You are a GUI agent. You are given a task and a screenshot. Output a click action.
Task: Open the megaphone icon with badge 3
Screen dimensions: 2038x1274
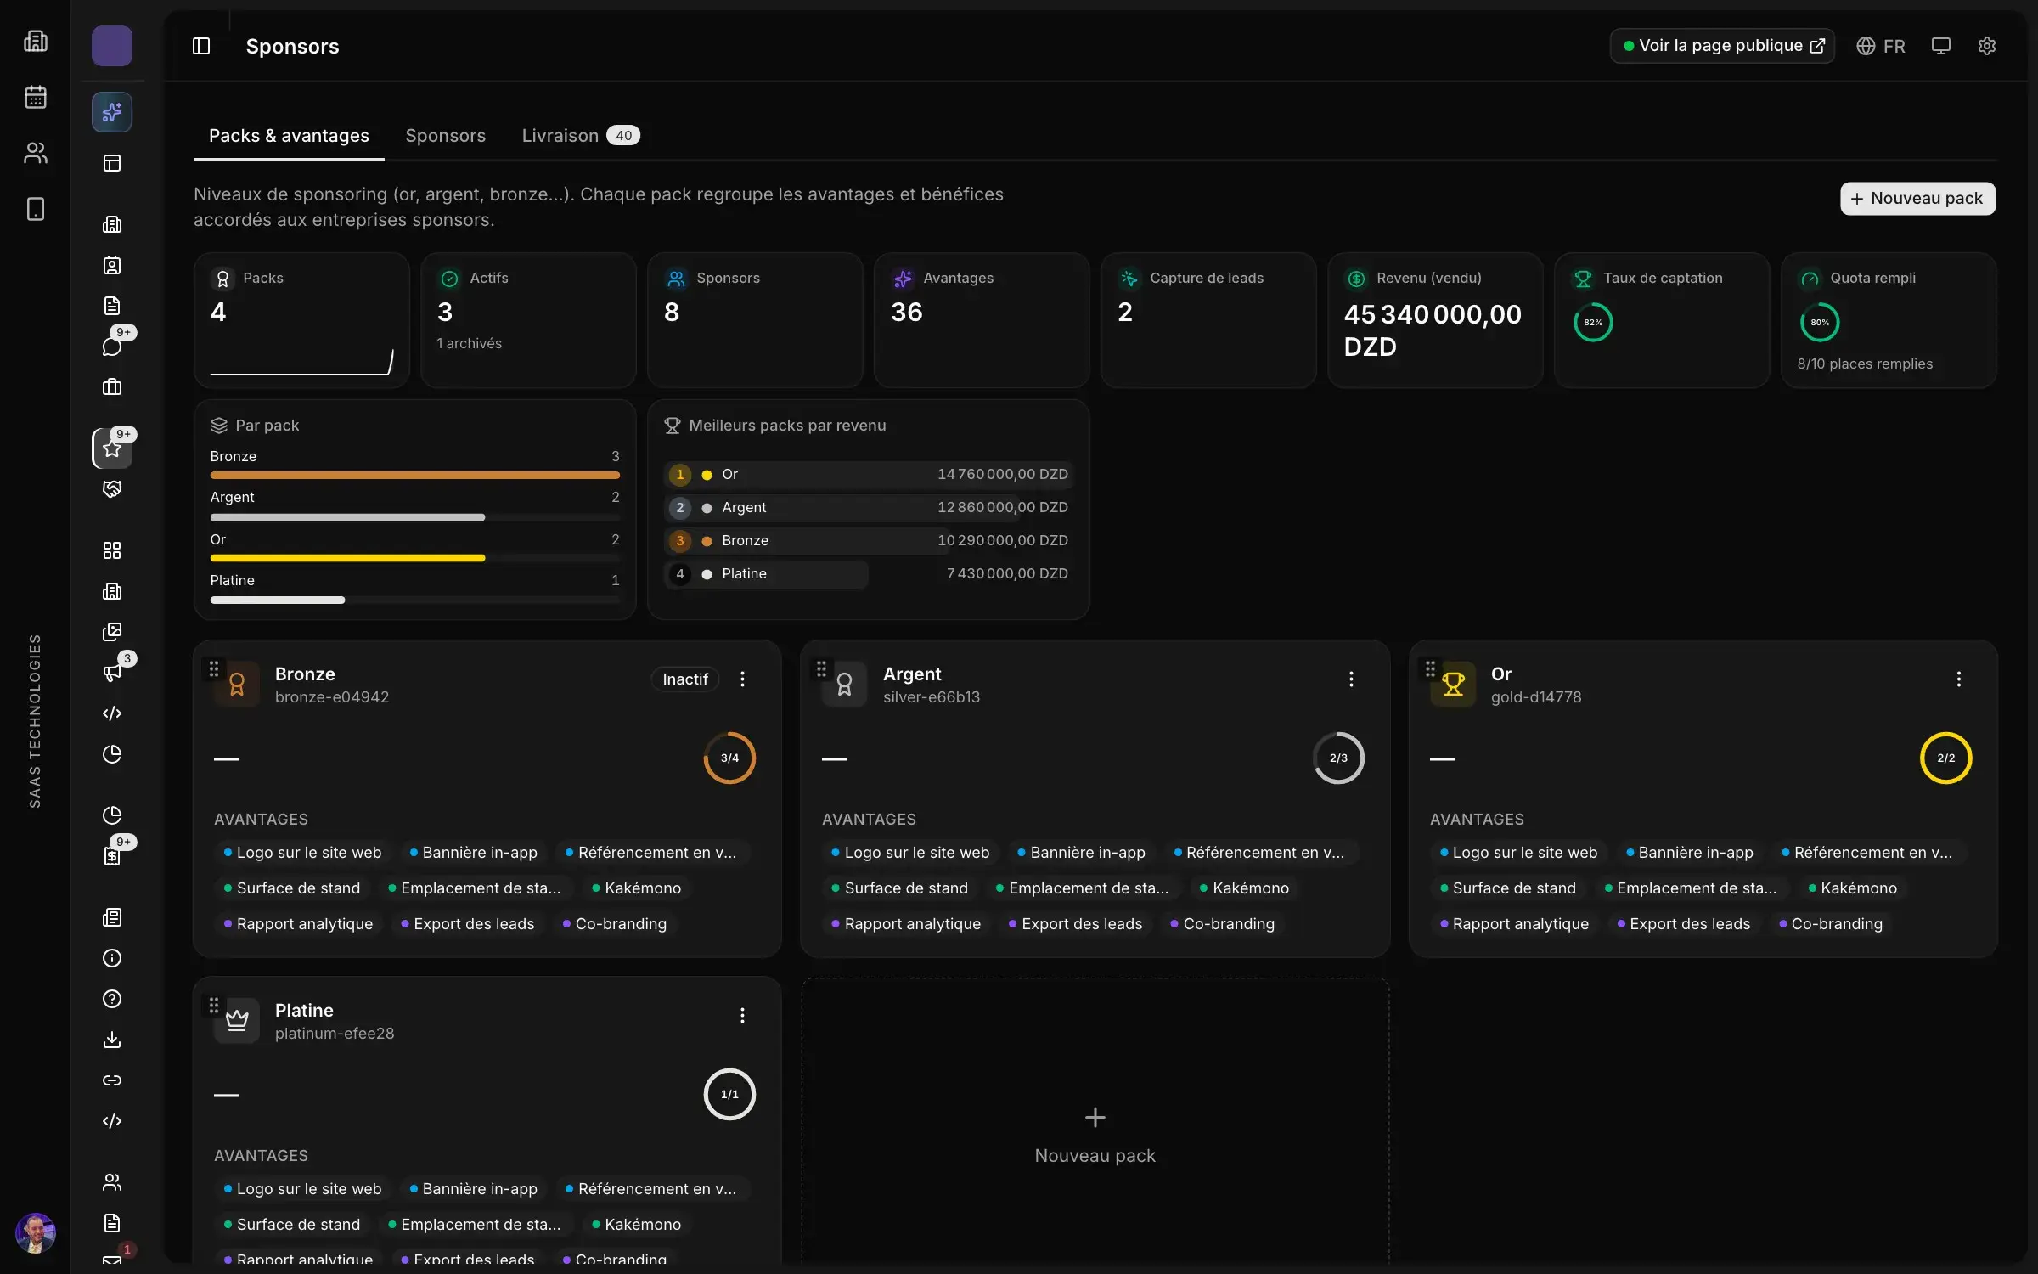(112, 673)
